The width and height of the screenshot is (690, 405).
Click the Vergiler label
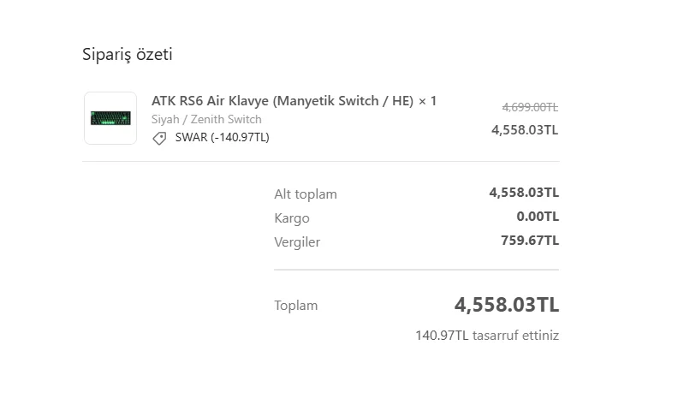[x=297, y=242]
